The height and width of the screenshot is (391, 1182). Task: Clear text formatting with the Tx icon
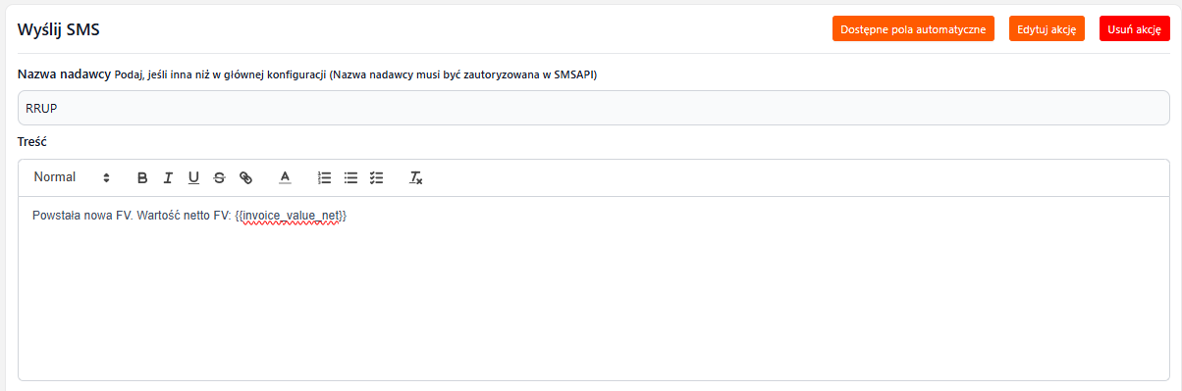pyautogui.click(x=416, y=177)
